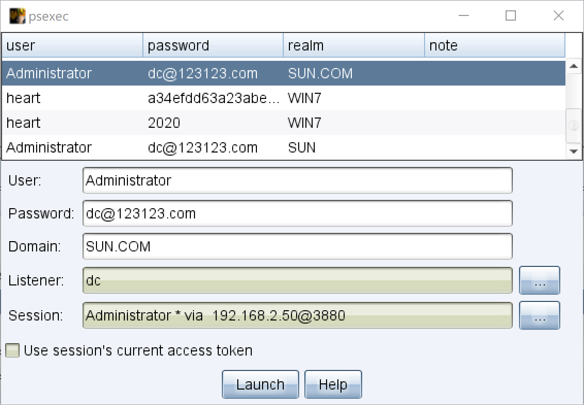
Task: Click into the Domain field showing SUN.COM
Action: coord(297,246)
